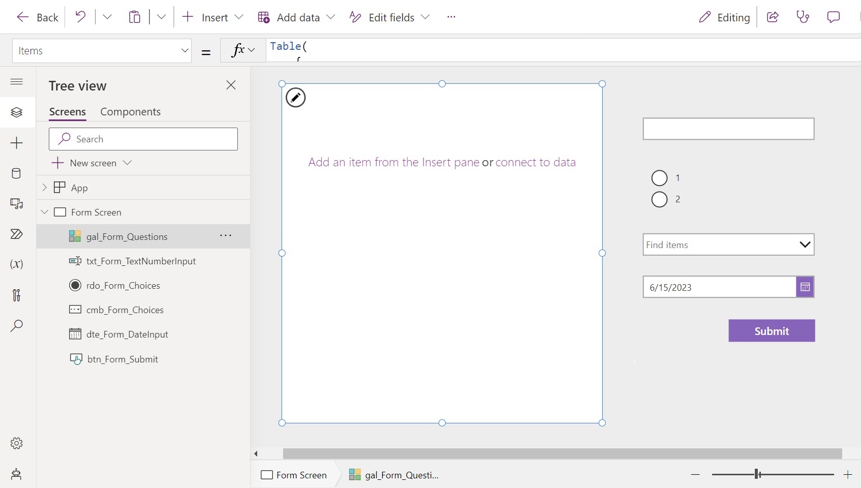Switch to the Components tab
This screenshot has height=488, width=861.
click(x=130, y=112)
